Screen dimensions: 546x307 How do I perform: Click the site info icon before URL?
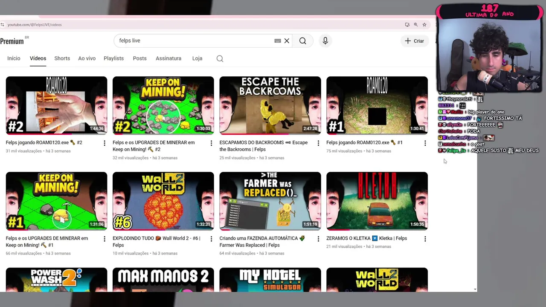point(3,25)
